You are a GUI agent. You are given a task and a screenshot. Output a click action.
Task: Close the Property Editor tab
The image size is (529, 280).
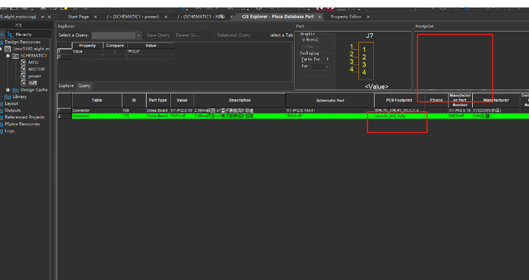(x=368, y=17)
